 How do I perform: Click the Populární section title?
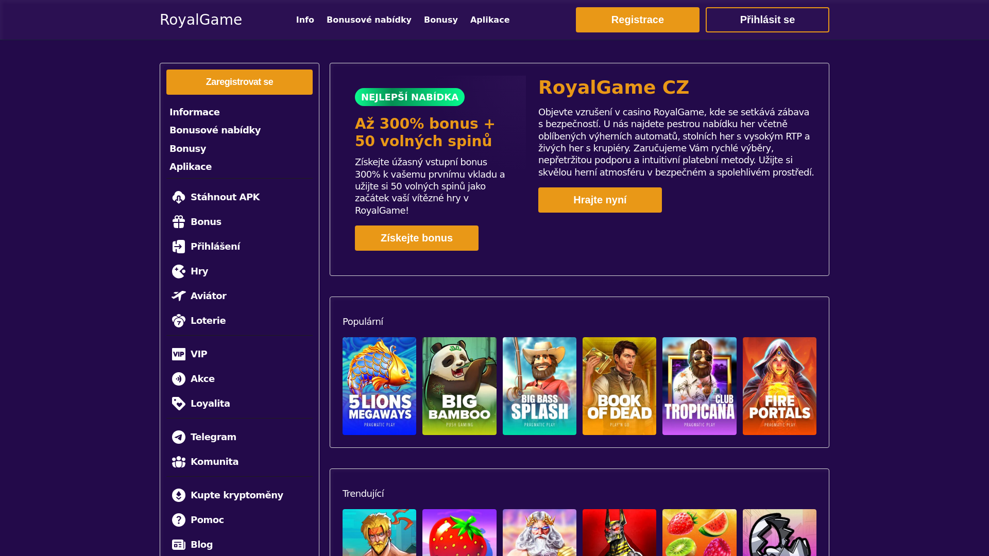tap(363, 322)
